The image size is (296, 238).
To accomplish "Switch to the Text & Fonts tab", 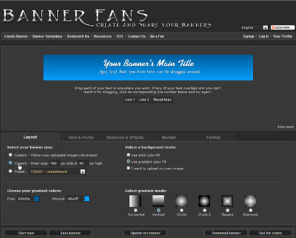I will coord(81,138).
